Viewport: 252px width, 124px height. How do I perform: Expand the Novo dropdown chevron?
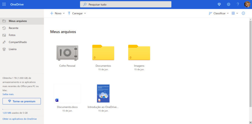64,13
